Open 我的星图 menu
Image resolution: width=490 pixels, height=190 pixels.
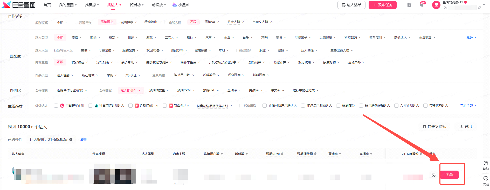68,5
